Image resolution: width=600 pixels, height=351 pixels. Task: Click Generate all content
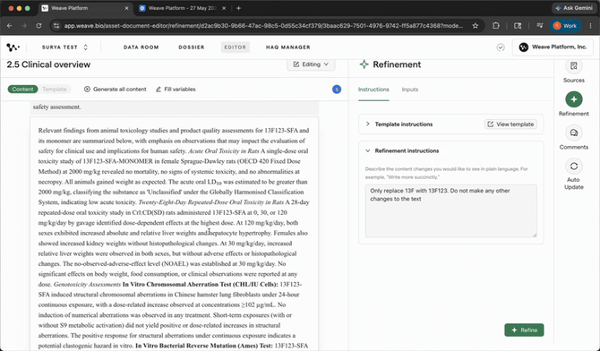116,90
